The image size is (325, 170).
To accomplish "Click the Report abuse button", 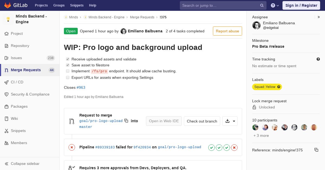I will [x=227, y=31].
